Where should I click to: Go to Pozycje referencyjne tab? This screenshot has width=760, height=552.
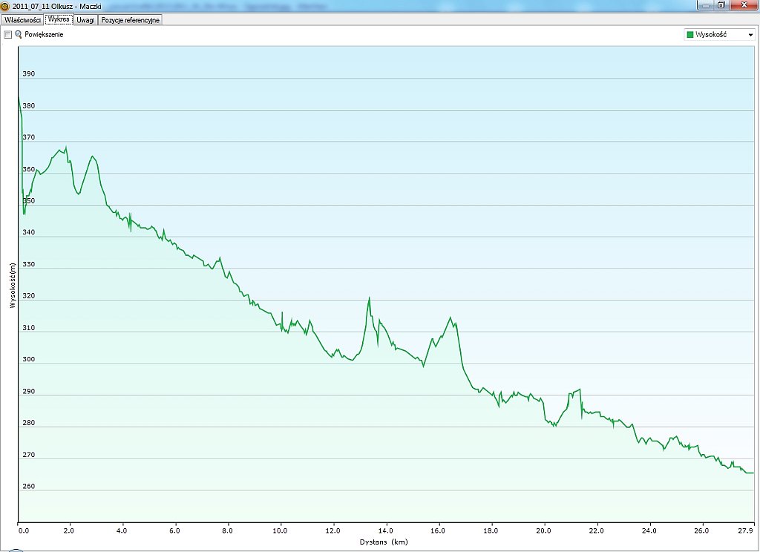(x=130, y=19)
